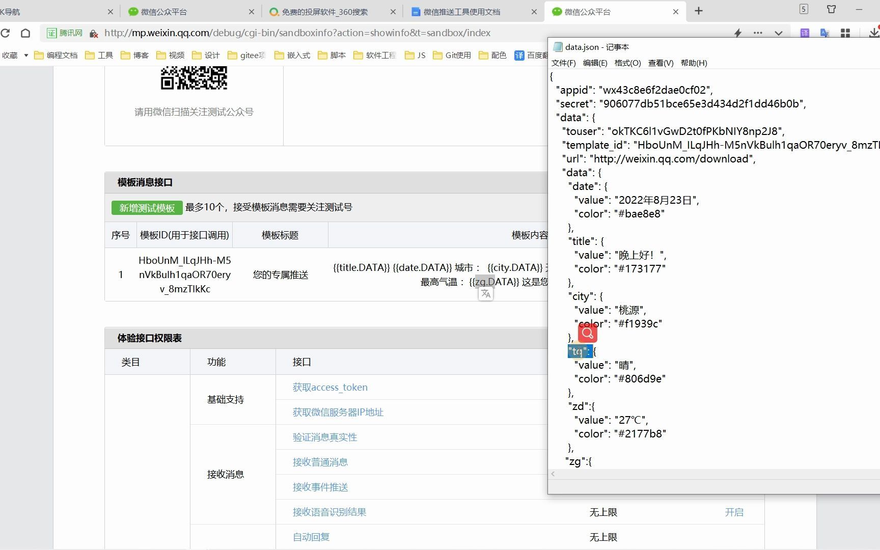Image resolution: width=880 pixels, height=550 pixels.
Task: Click the "appid" line in data.json
Action: click(634, 90)
